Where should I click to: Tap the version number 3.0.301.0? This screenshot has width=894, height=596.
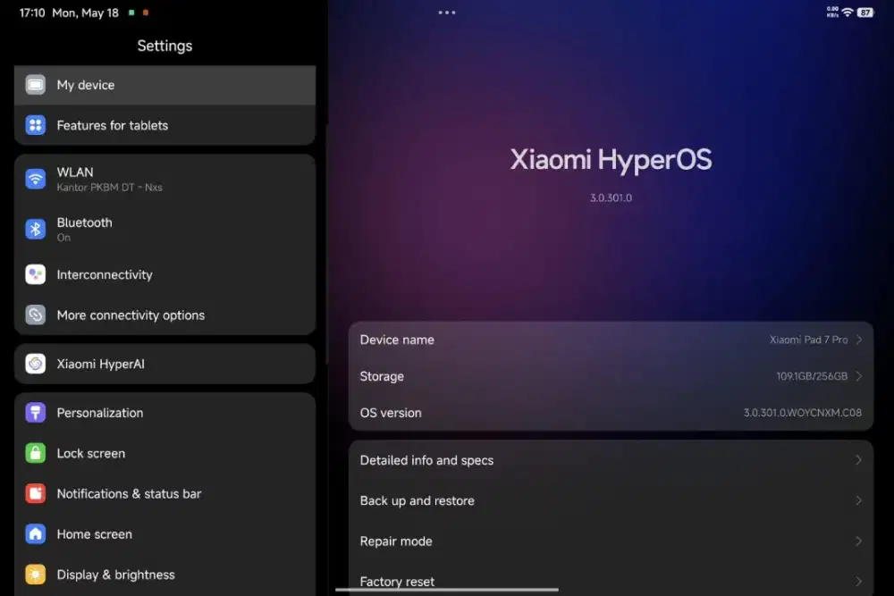click(611, 197)
